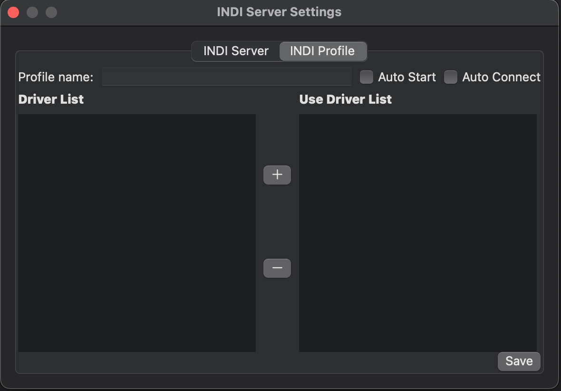Enable the Auto Connect checkbox
Viewport: 561px width, 391px height.
(x=450, y=77)
